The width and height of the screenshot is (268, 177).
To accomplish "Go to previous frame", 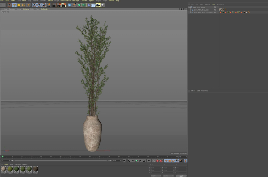I will 133,161.
